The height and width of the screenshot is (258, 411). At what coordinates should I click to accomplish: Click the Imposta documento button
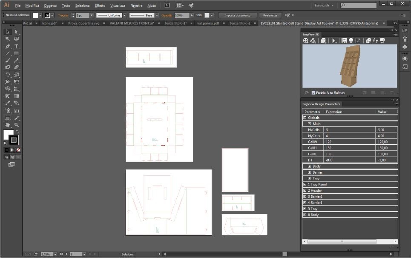(x=237, y=15)
